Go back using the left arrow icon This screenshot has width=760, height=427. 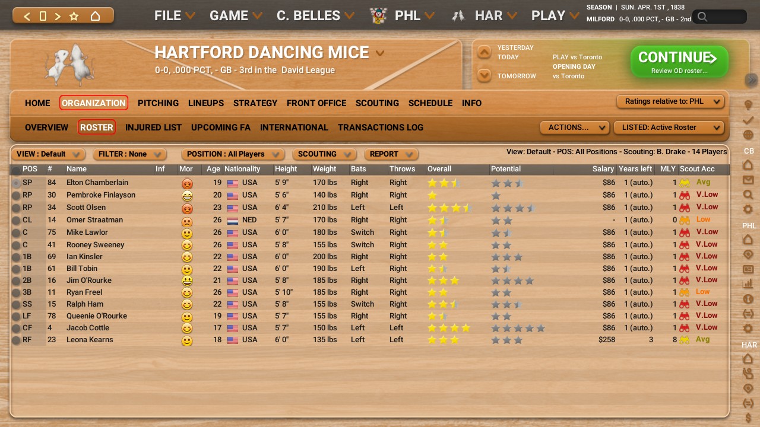coord(27,16)
